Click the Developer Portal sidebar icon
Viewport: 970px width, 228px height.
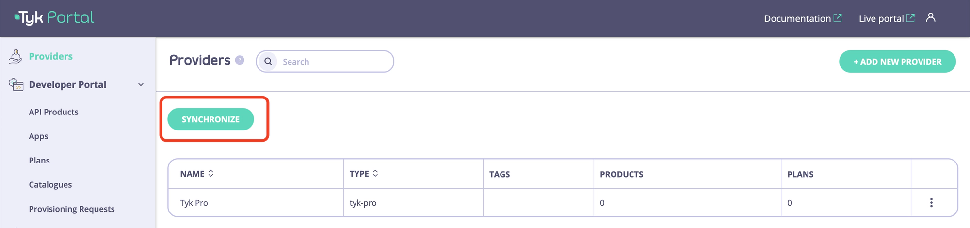pyautogui.click(x=16, y=84)
